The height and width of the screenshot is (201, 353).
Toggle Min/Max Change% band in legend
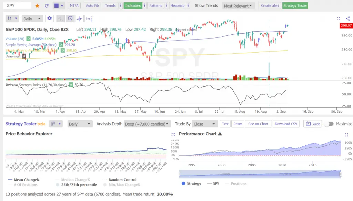point(122,185)
